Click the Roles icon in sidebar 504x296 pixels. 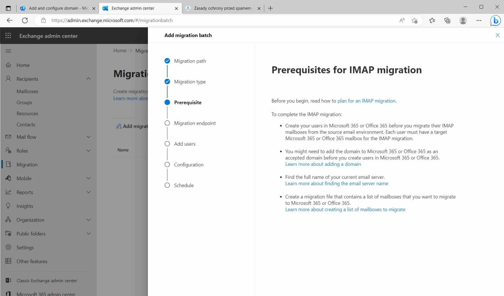(8, 151)
